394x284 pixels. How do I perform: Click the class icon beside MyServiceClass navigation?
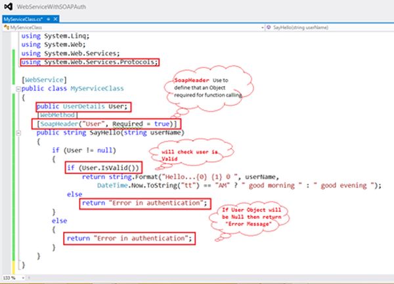pos(7,27)
